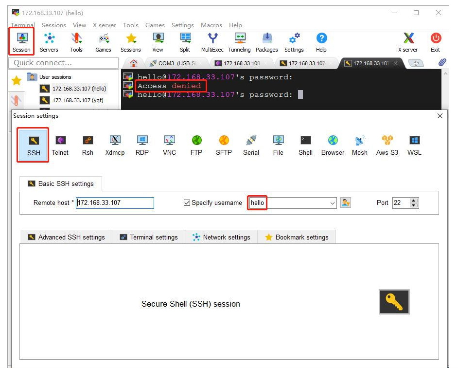Click the Tools toolbar icon

[76, 42]
